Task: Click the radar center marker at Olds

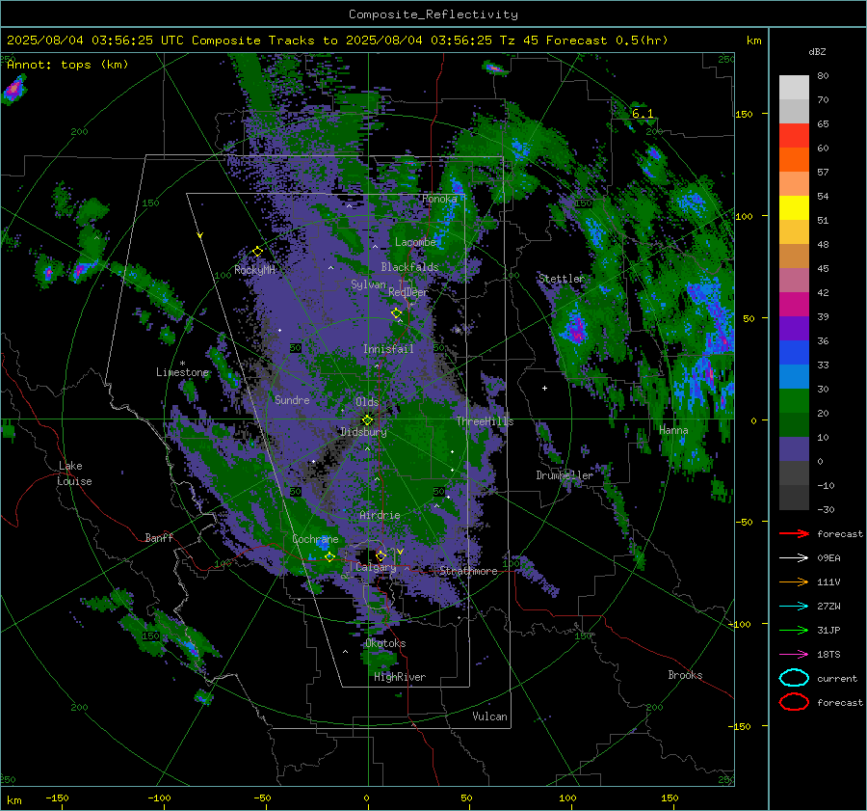Action: 367,419
